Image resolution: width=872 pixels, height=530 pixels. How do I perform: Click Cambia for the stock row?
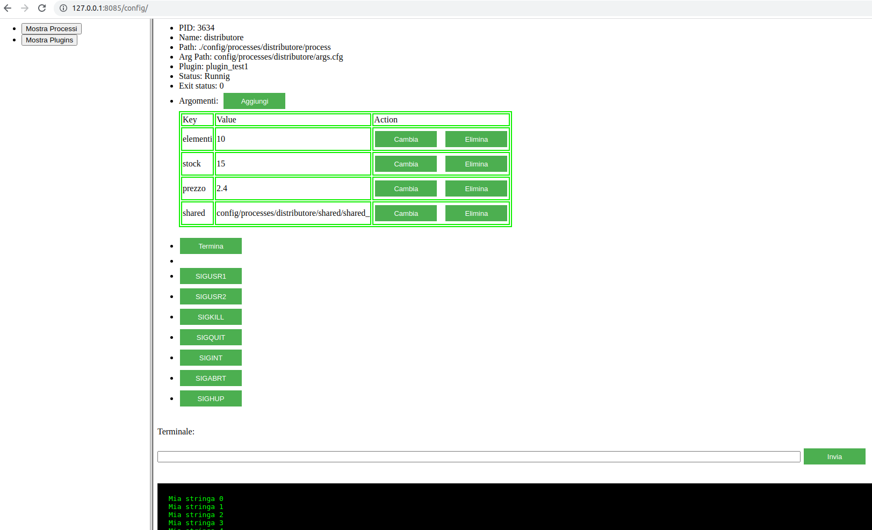tap(406, 164)
